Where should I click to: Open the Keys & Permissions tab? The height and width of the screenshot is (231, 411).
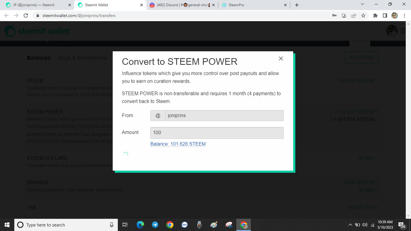83,58
